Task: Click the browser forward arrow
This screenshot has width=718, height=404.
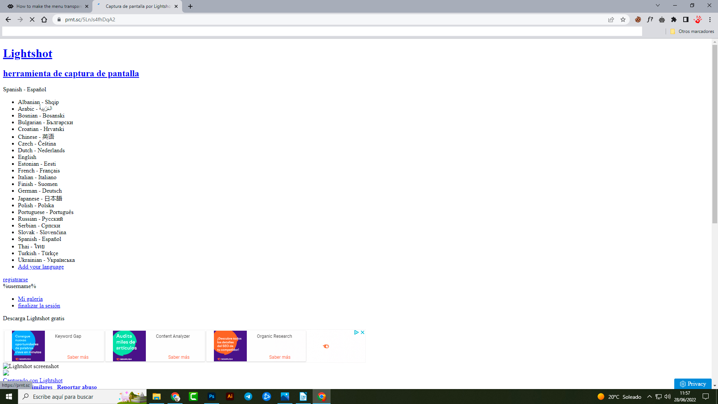Action: click(20, 19)
